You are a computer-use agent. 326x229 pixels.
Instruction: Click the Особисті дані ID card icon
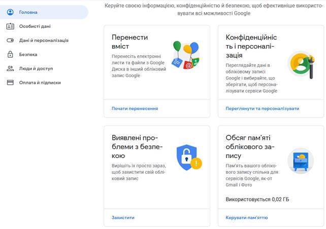click(x=10, y=26)
